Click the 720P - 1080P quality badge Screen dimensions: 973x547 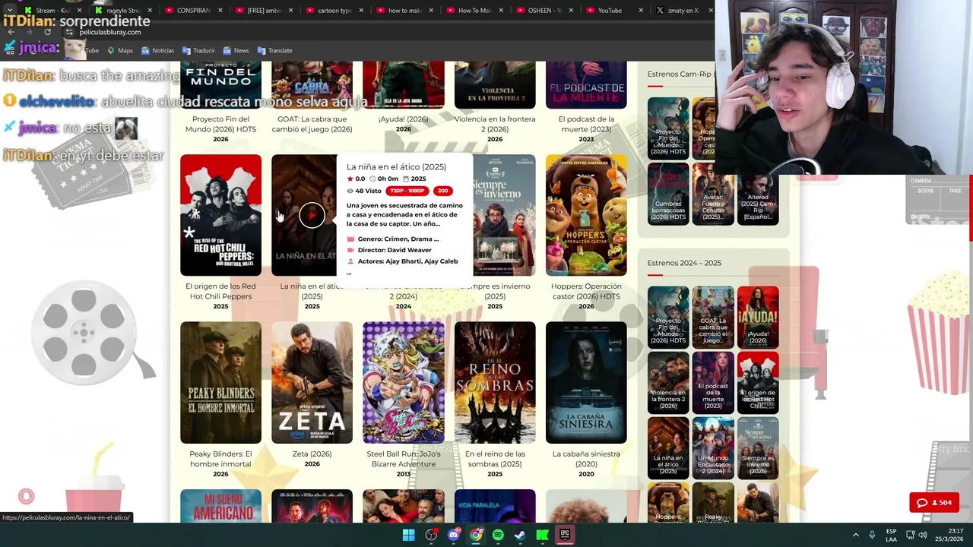click(407, 191)
